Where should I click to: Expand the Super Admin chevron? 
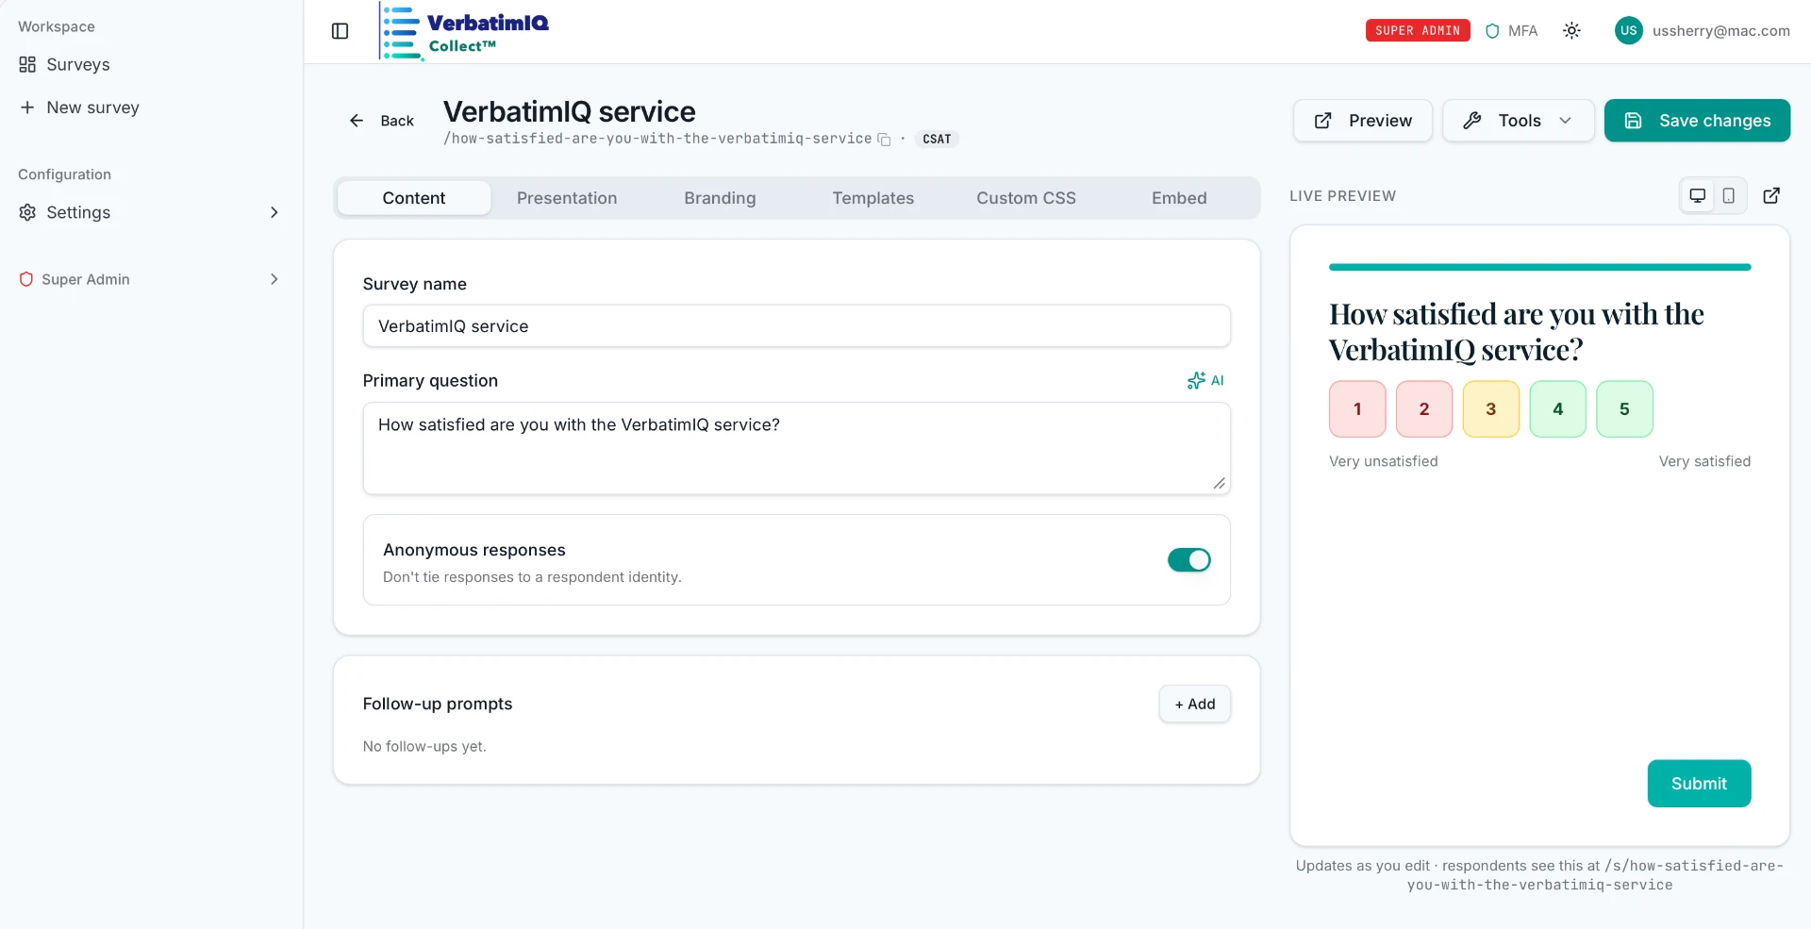[274, 279]
